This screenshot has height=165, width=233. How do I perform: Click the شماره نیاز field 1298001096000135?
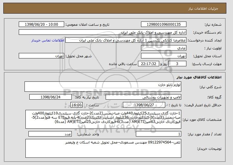pos(164,25)
